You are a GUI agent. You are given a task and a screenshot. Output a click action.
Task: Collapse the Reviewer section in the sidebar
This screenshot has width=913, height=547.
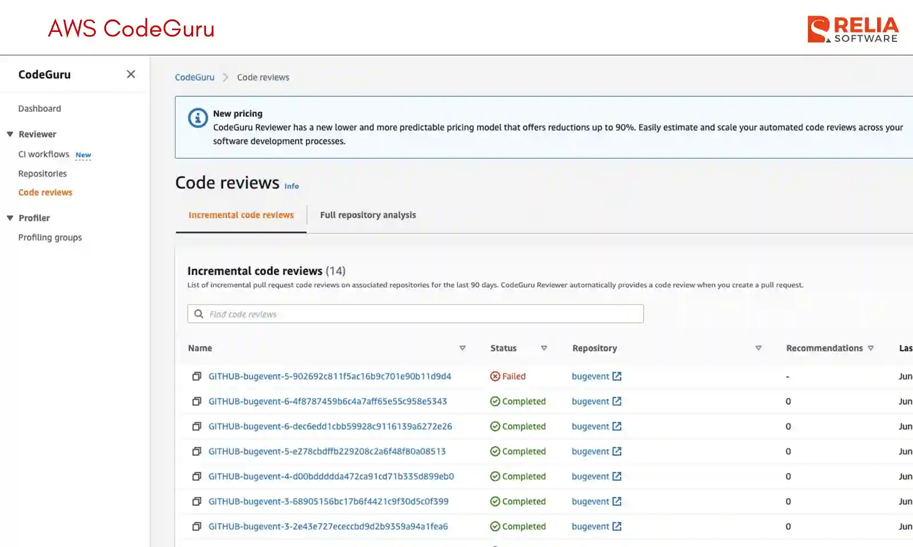tap(9, 134)
